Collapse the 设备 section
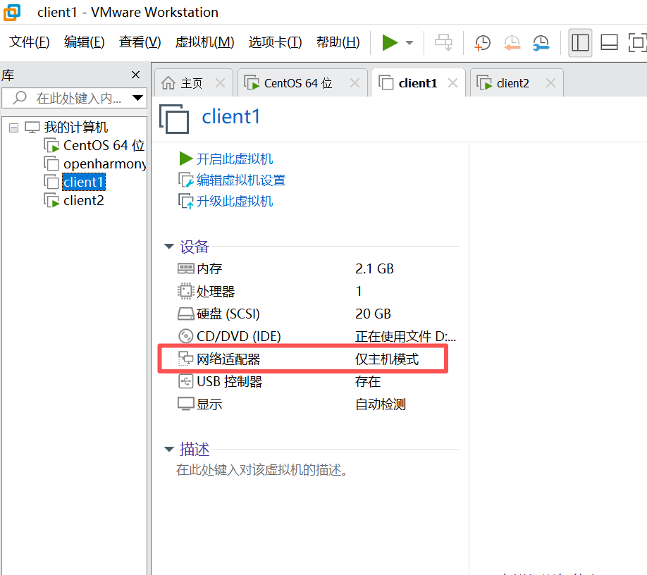 (x=168, y=246)
